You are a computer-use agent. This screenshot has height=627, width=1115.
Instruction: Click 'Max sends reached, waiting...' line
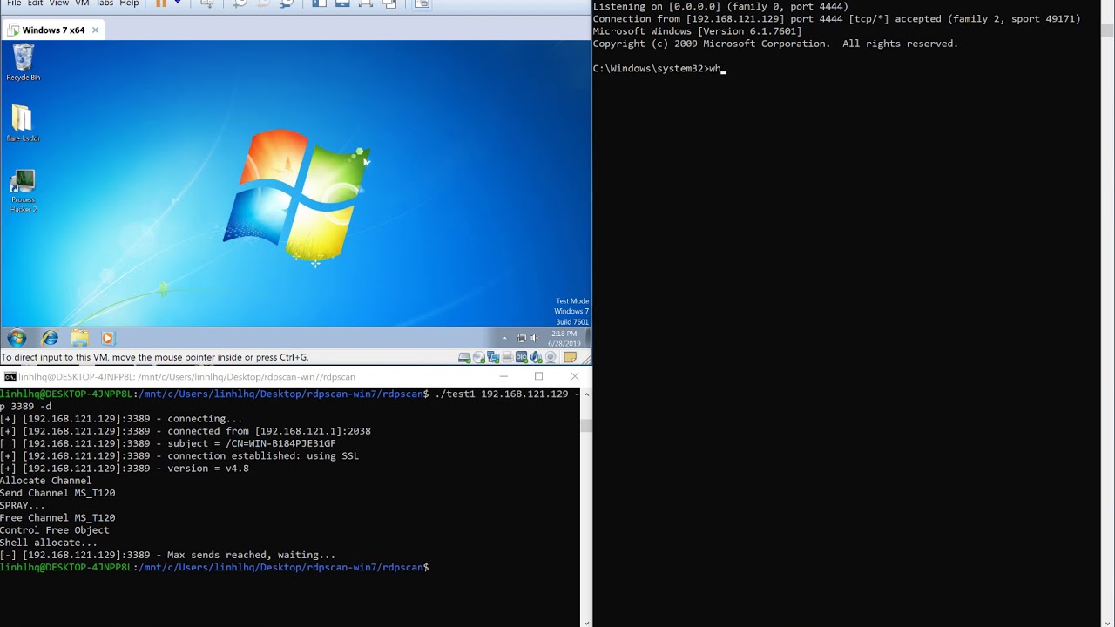click(x=167, y=555)
